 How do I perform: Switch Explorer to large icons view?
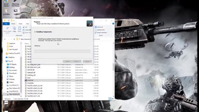click(x=113, y=99)
